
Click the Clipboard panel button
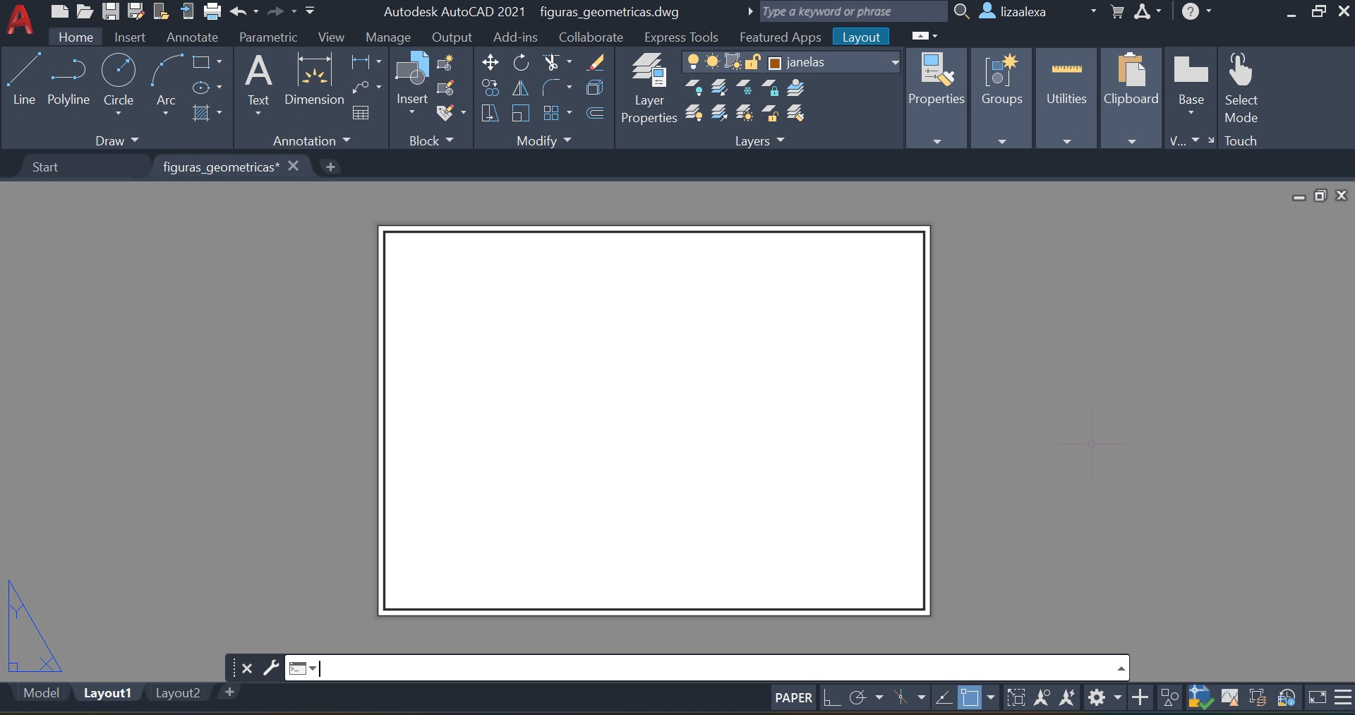coord(1131,97)
